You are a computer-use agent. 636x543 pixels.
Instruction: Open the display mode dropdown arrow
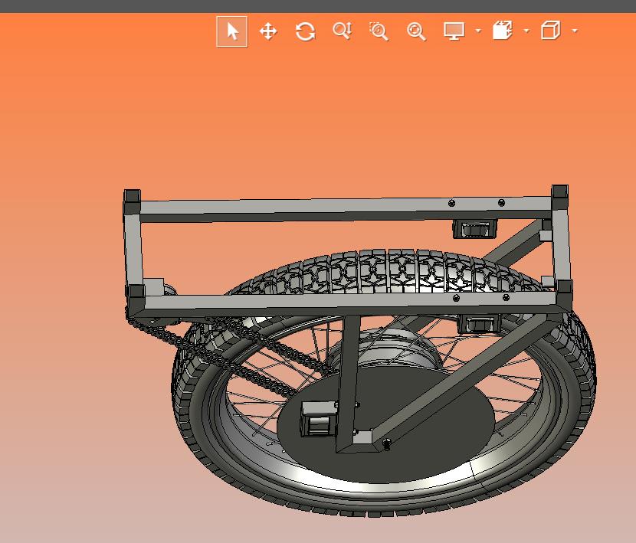point(478,31)
